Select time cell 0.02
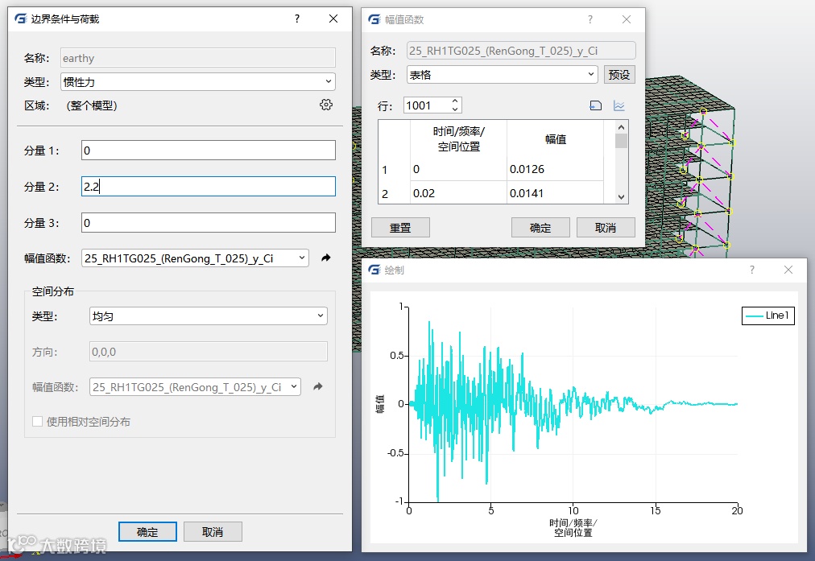 pyautogui.click(x=458, y=193)
